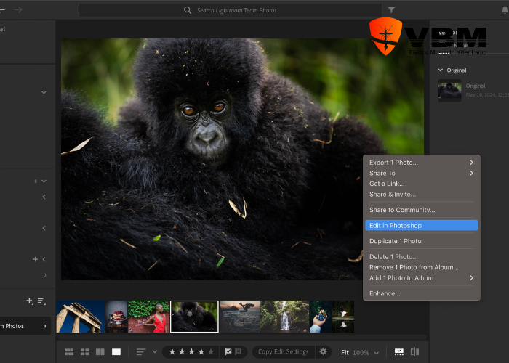The image size is (509, 363).
Task: Select the gorilla filmstrip thumbnail
Action: click(194, 317)
